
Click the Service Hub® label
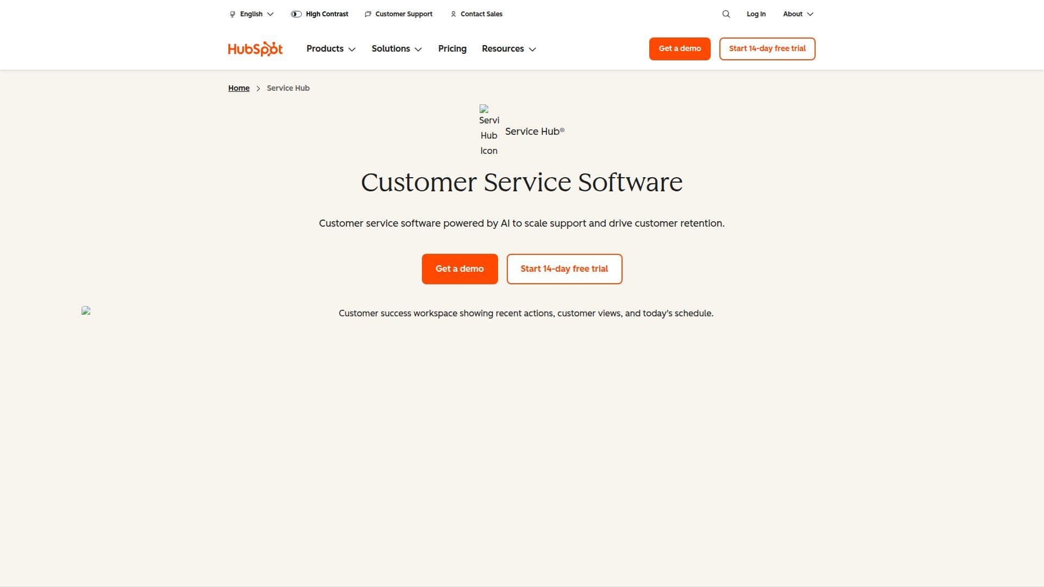coord(535,132)
